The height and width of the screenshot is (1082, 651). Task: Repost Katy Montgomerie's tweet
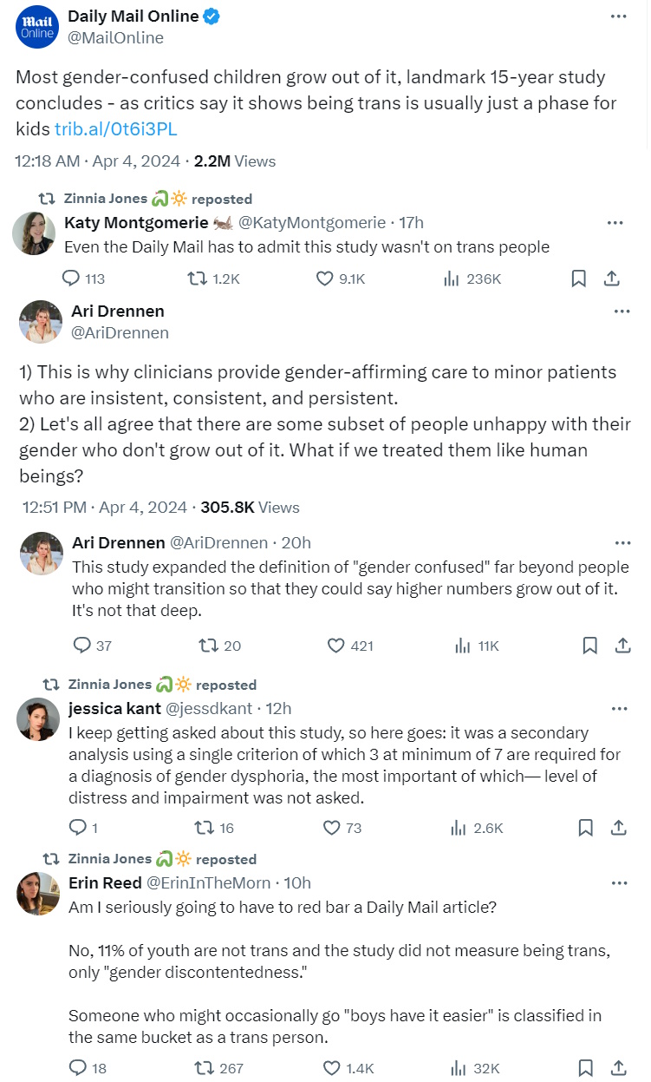point(198,279)
